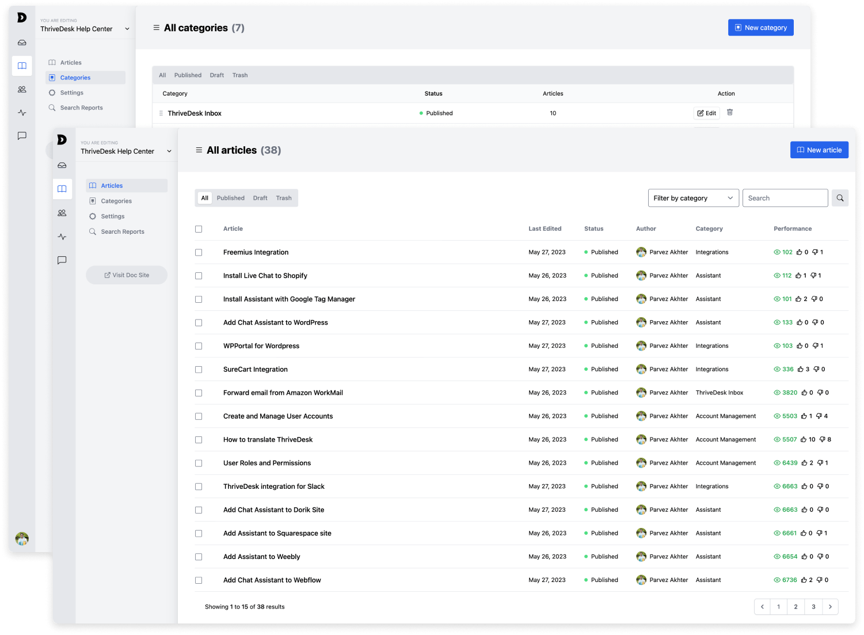Go to previous page with left chevron
The image size is (864, 635).
[x=762, y=607]
